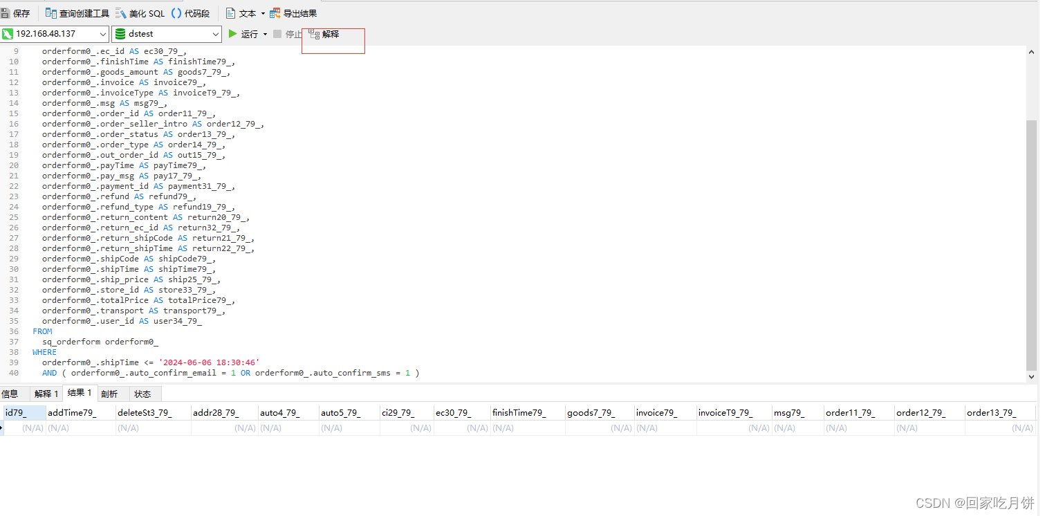Click line 40 with auto_confirm_sms
This screenshot has width=1045, height=516.
click(230, 373)
